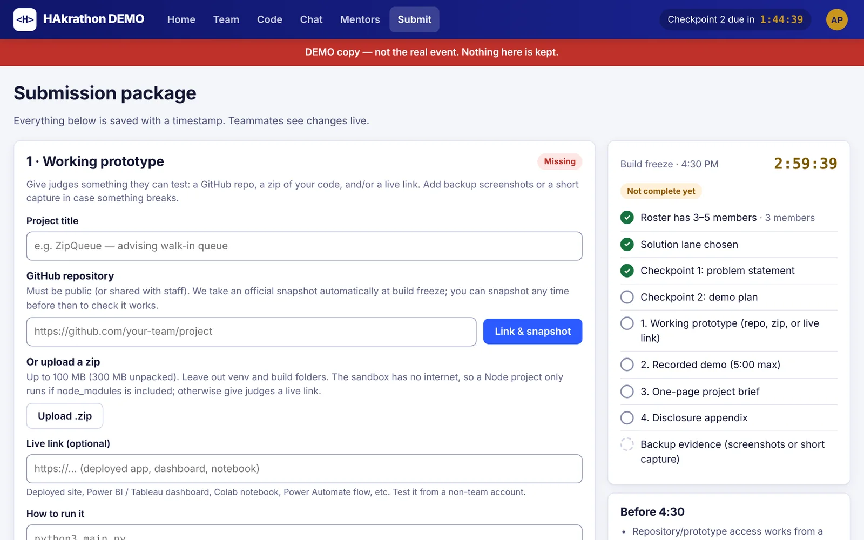The width and height of the screenshot is (864, 540).
Task: Click the Not complete yet badge
Action: [661, 191]
